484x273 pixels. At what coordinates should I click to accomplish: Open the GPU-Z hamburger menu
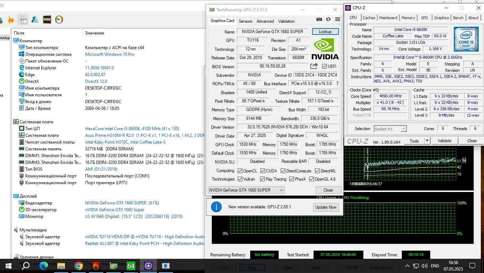tap(337, 20)
